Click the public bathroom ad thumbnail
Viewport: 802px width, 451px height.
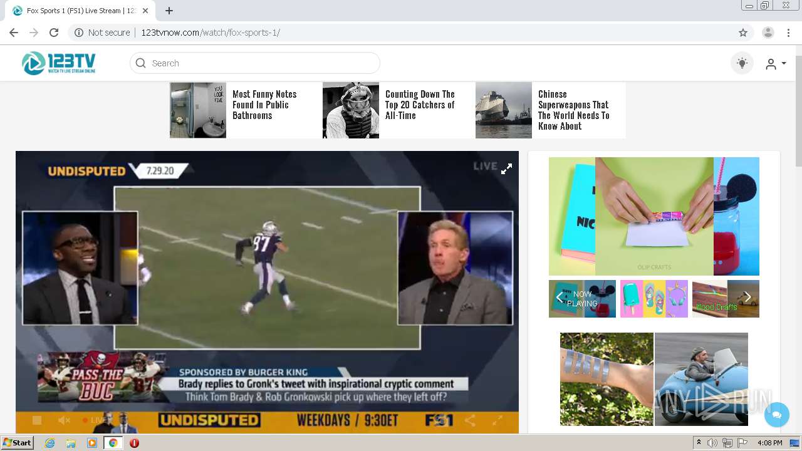(x=198, y=110)
